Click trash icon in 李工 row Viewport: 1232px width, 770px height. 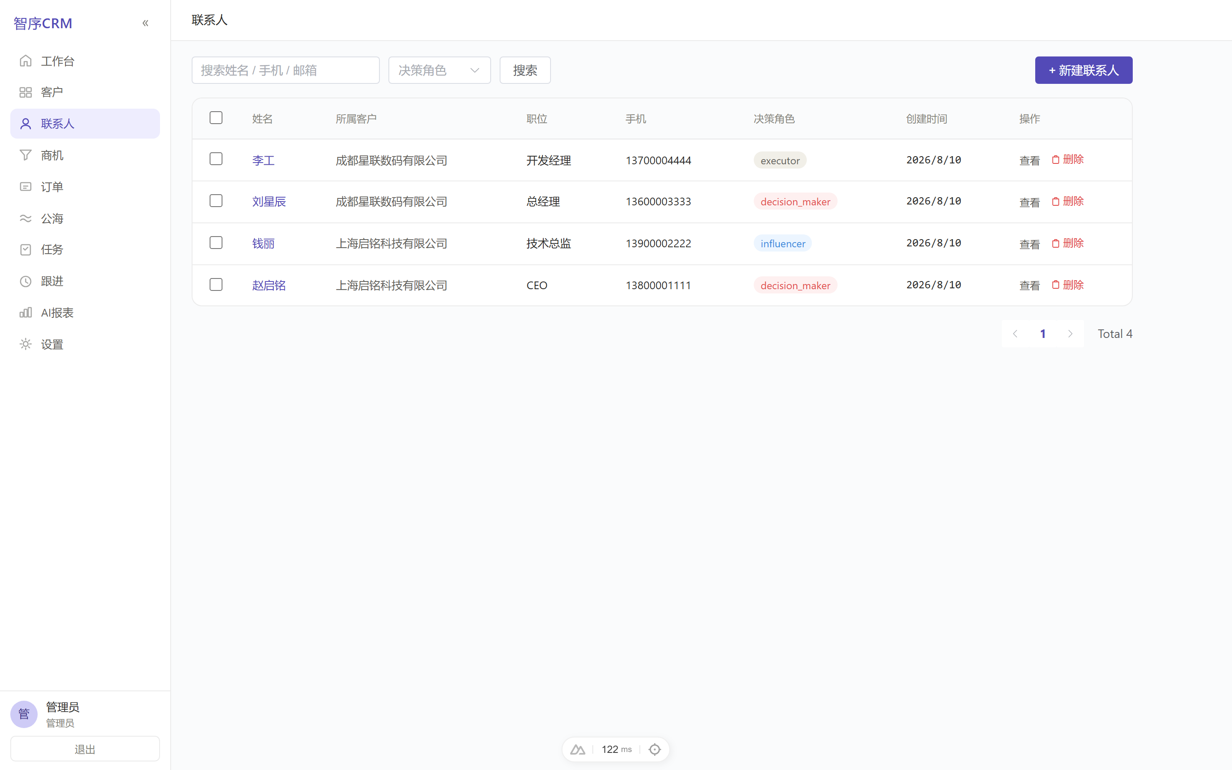pyautogui.click(x=1055, y=160)
